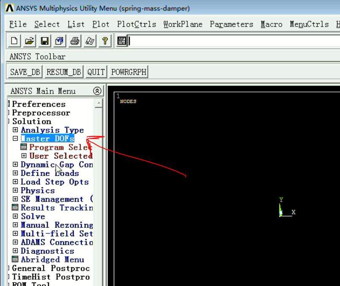The image size is (340, 286).
Task: Click the ANSYS Toolbar header label
Action: [x=37, y=57]
